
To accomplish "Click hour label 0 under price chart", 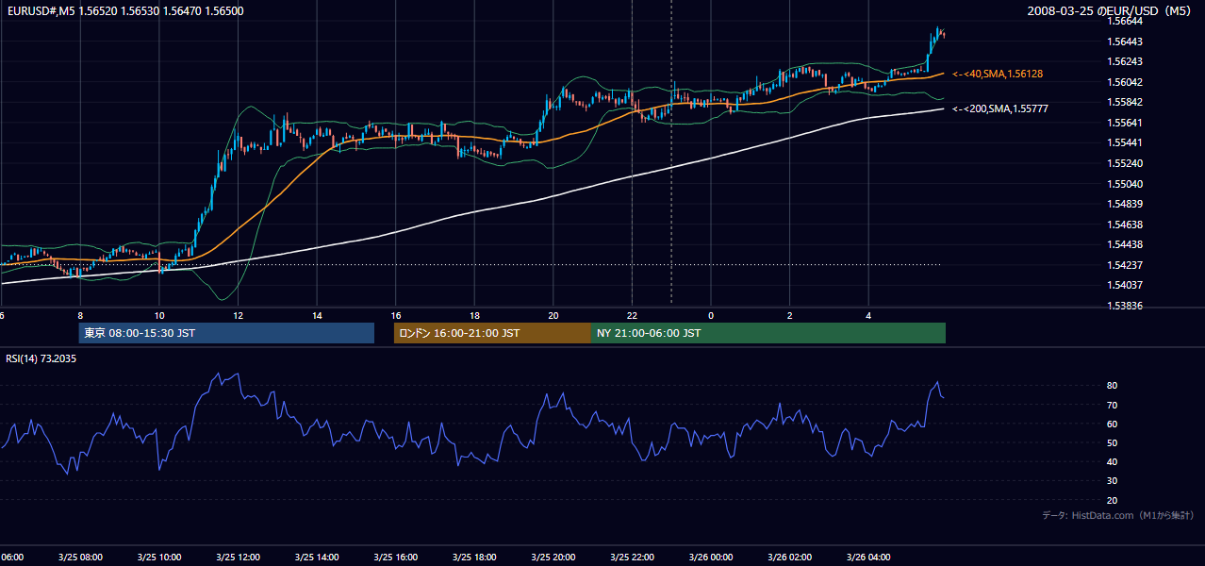I will click(711, 315).
